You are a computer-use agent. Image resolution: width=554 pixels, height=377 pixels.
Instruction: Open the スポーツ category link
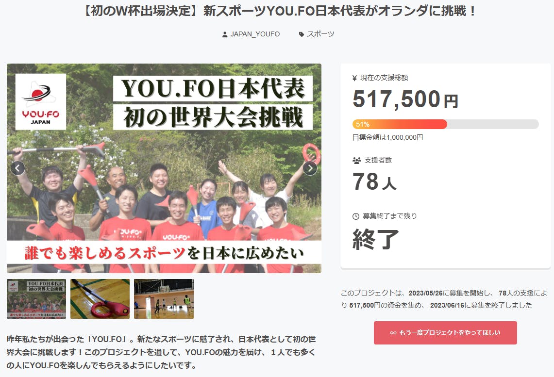[320, 34]
